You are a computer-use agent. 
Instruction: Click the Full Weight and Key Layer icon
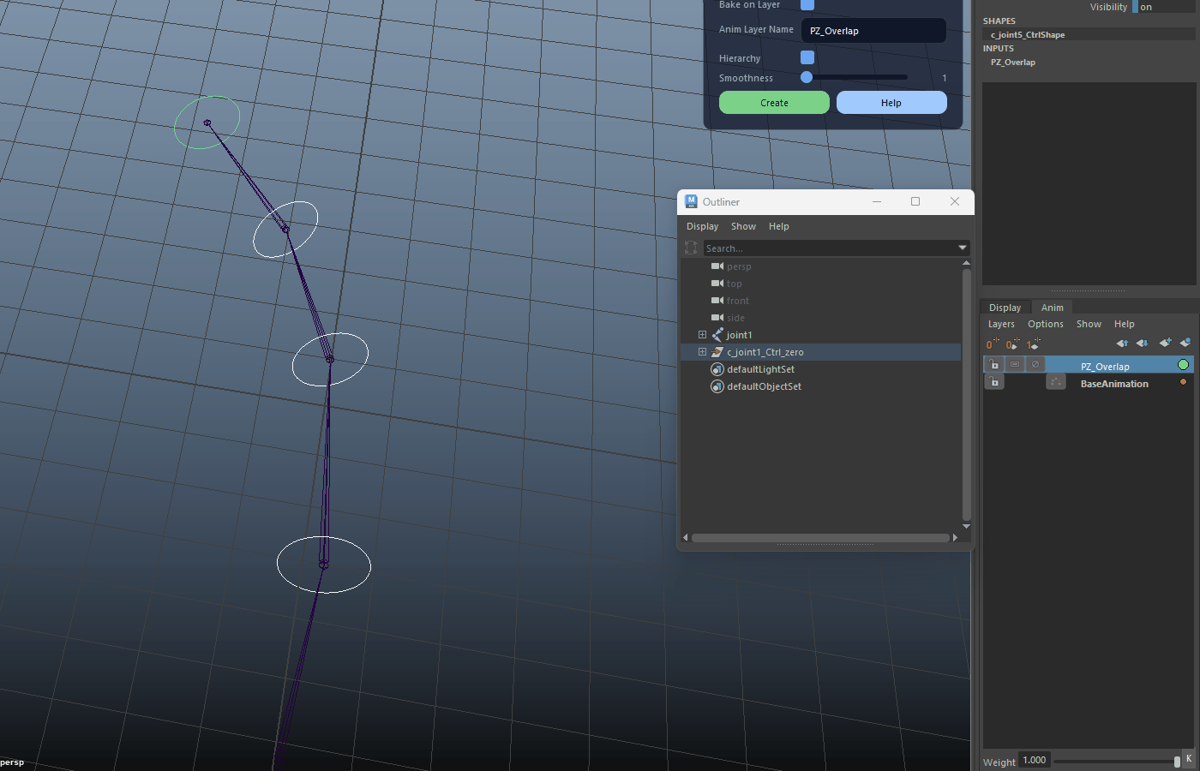(x=1033, y=344)
